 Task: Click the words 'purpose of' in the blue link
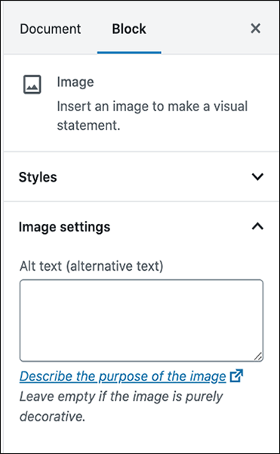(x=133, y=377)
